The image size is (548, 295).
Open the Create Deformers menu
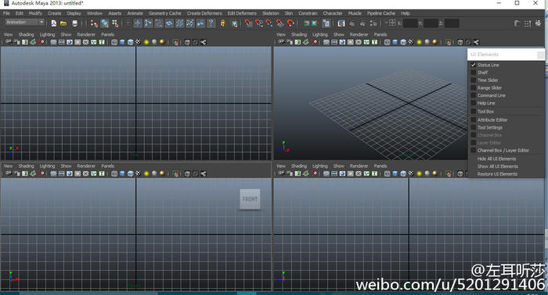click(204, 13)
